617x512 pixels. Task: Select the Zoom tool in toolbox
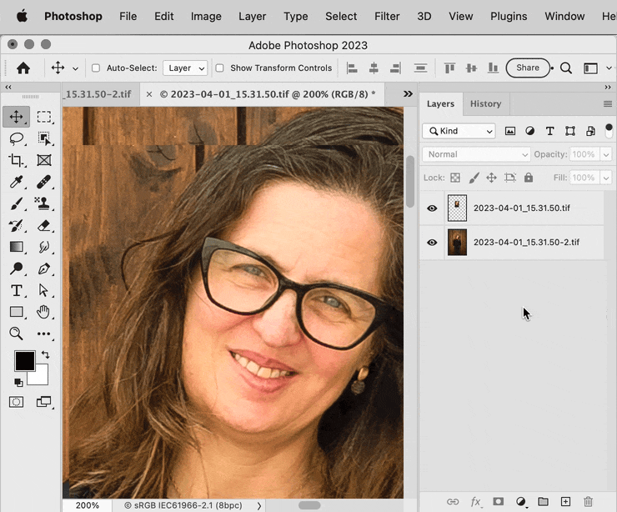pos(16,334)
